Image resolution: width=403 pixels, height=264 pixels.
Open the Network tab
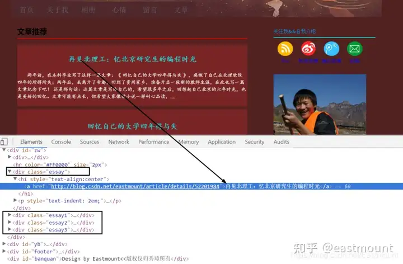[119, 142]
